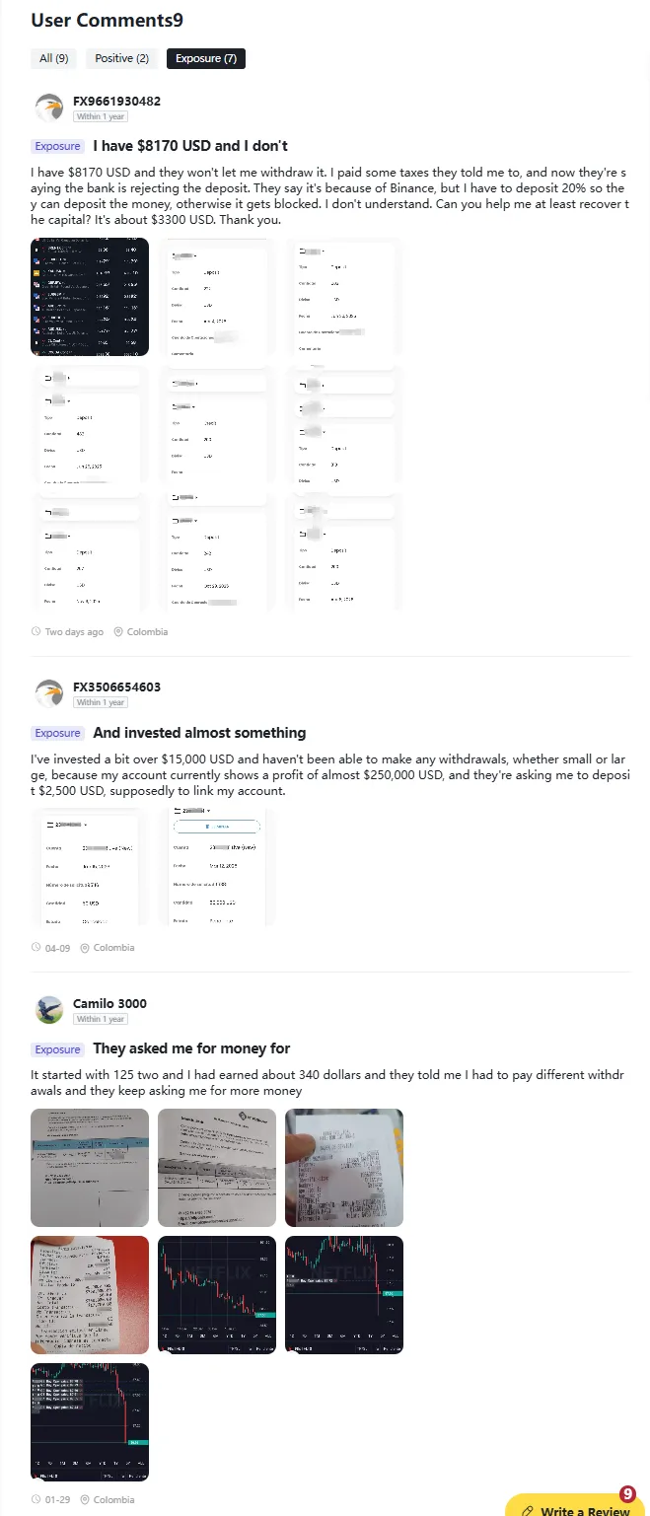Open the first paper document photo in Camilo's review
This screenshot has width=650, height=1516.
(x=90, y=1168)
